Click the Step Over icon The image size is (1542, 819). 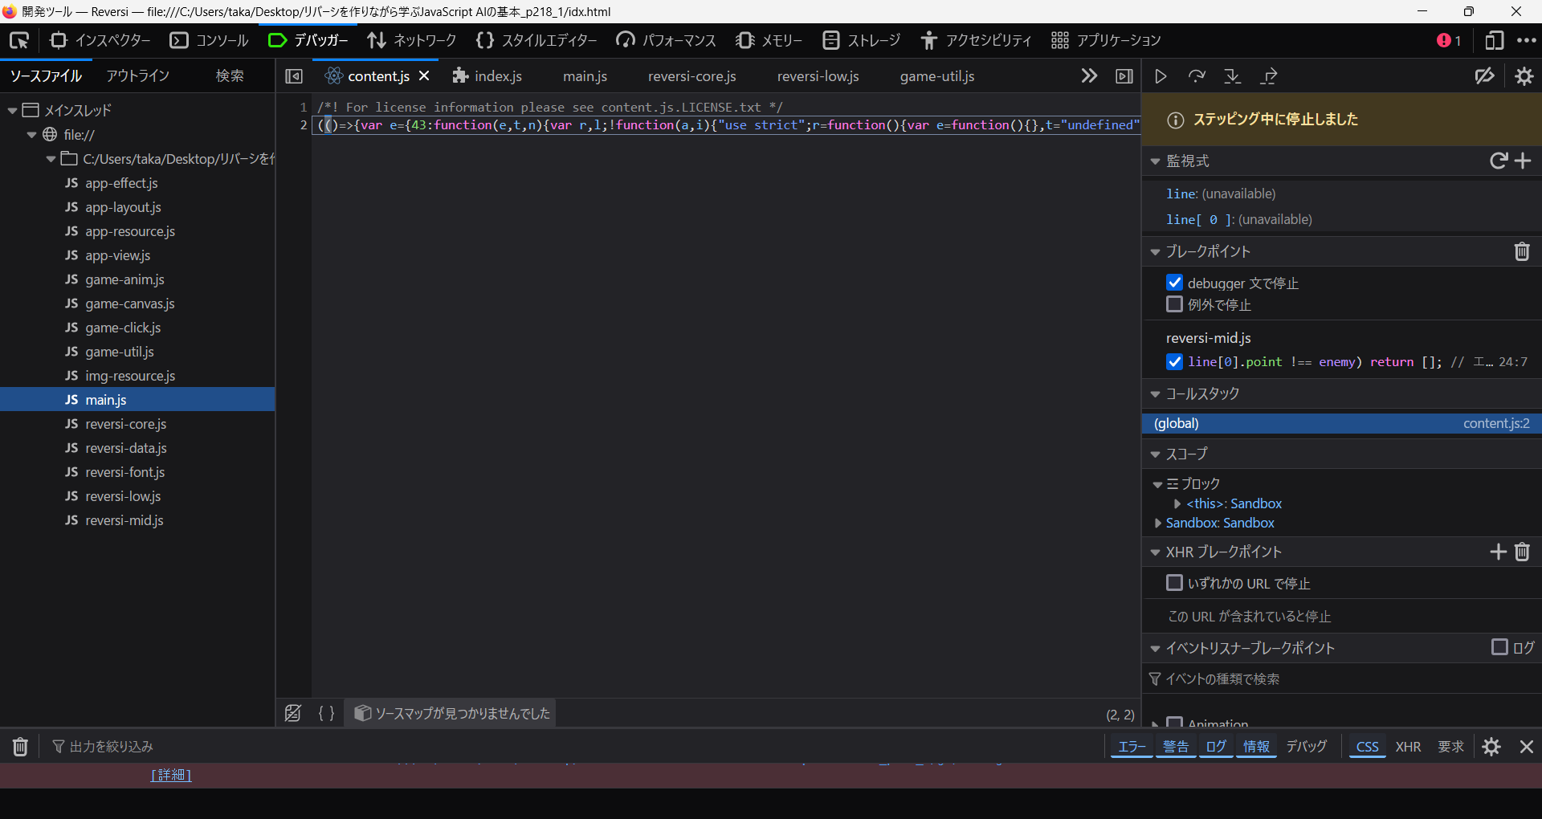point(1197,76)
